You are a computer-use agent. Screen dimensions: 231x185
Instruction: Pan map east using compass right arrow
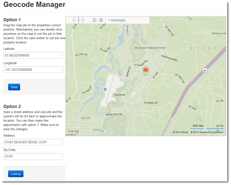[x=82, y=20]
